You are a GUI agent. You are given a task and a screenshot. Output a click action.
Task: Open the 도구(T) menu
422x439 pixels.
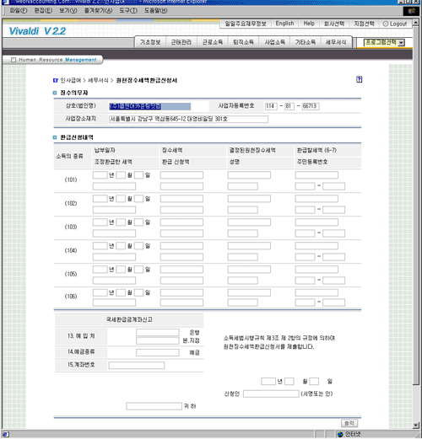pos(128,11)
